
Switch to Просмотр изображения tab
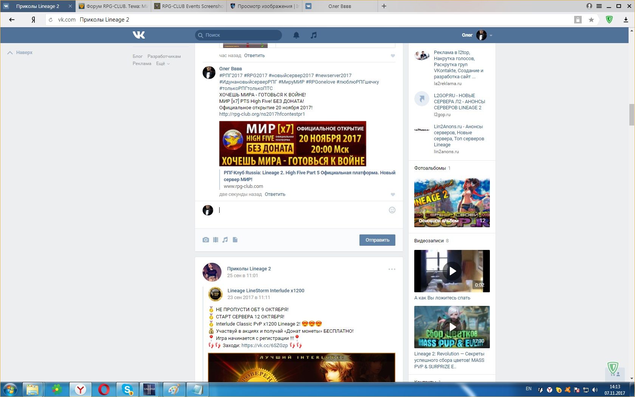pyautogui.click(x=265, y=6)
